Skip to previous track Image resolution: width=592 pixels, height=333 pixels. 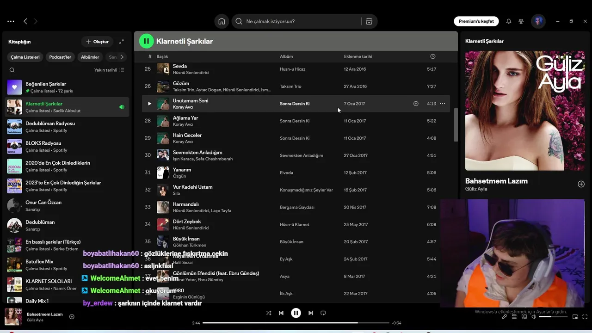click(281, 313)
